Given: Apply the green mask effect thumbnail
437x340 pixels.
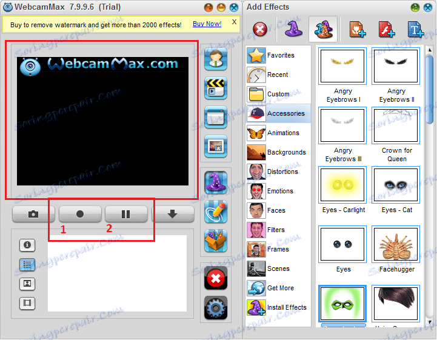Looking at the screenshot, I should click(342, 304).
